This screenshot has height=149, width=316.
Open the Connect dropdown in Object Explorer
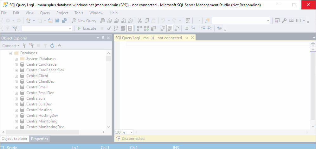(x=11, y=45)
